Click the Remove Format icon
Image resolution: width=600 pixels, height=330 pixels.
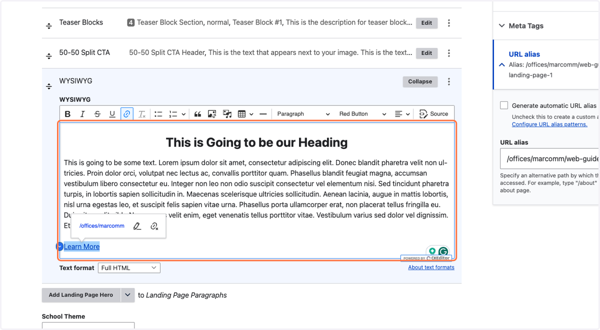point(142,114)
